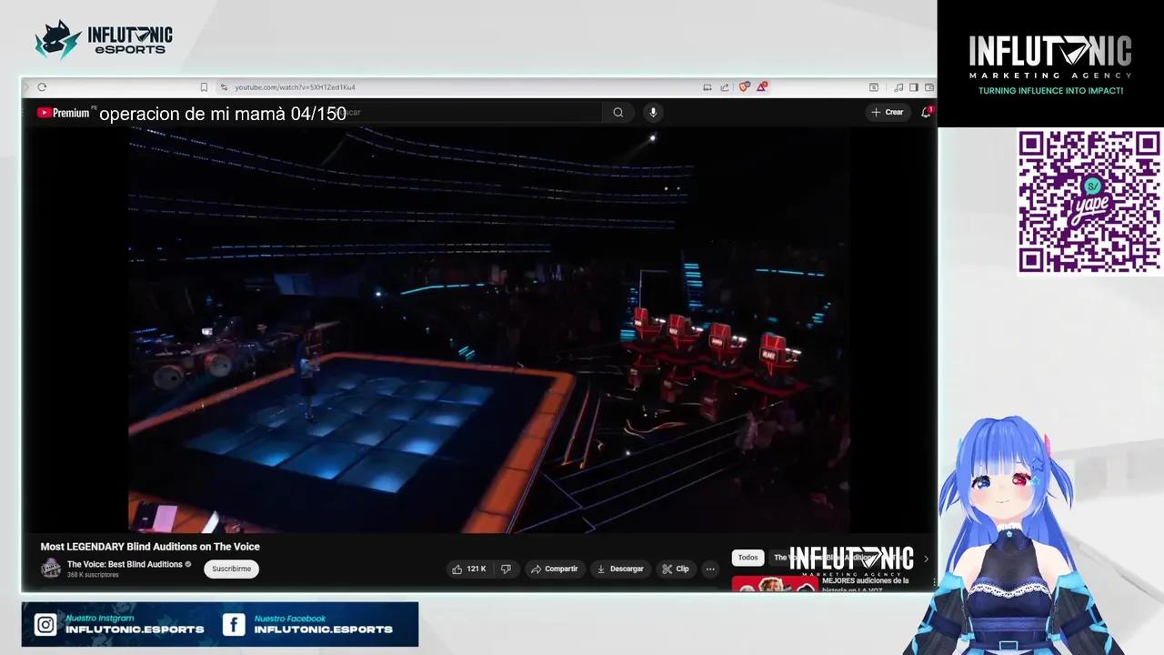Screen dimensions: 1164x655
Task: Open the cast/install icon in address bar
Action: coord(707,87)
